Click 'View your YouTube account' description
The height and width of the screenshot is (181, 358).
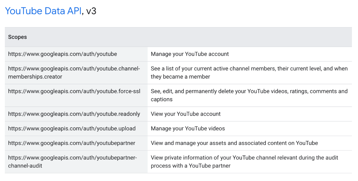(x=186, y=114)
